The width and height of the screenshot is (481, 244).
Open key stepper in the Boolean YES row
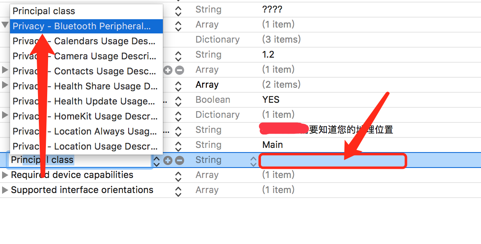178,101
